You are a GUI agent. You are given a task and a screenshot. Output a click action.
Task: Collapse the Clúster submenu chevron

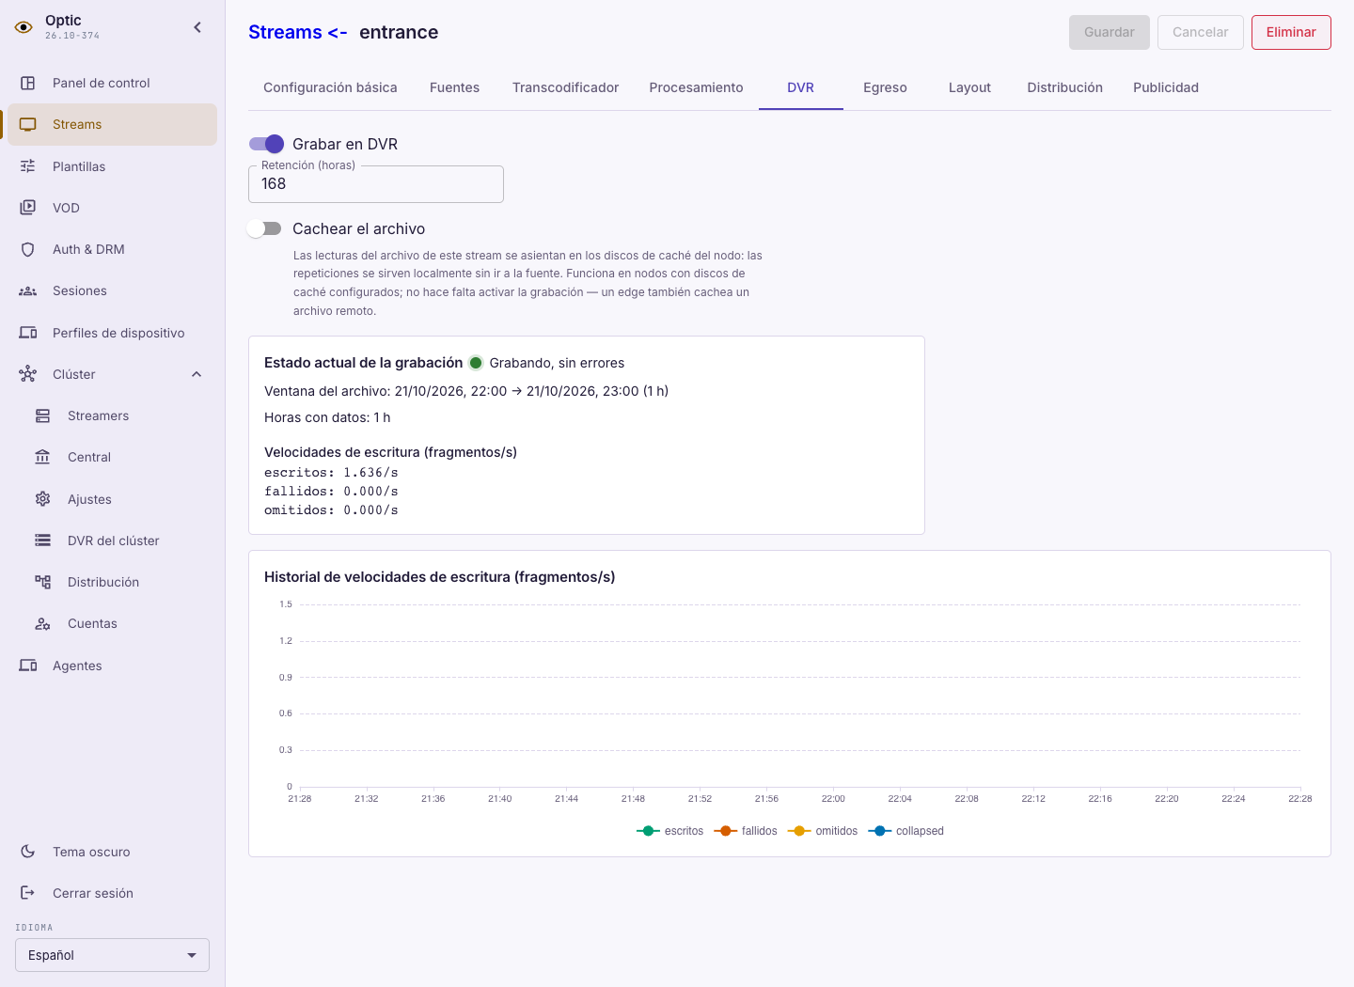(x=197, y=374)
